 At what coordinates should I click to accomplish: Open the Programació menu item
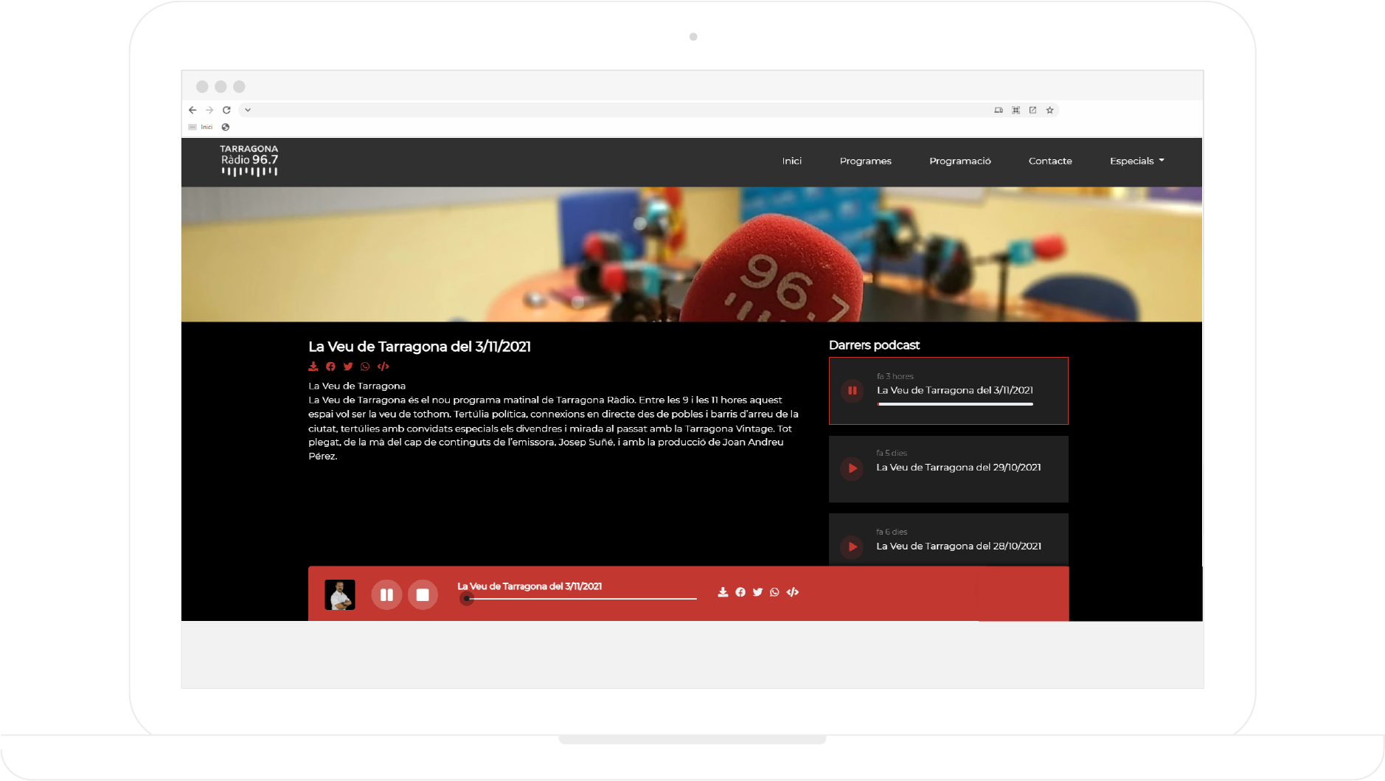(959, 161)
